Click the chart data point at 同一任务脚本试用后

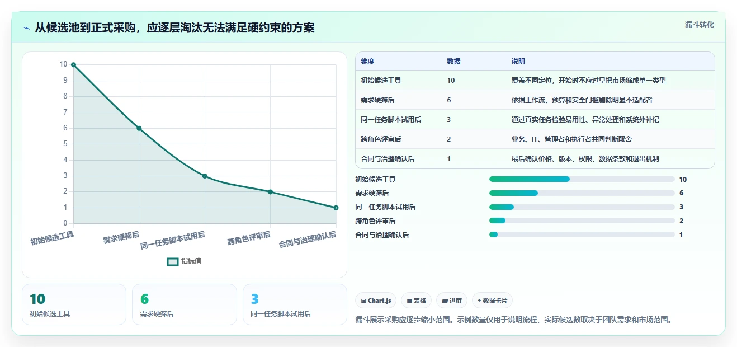click(205, 176)
